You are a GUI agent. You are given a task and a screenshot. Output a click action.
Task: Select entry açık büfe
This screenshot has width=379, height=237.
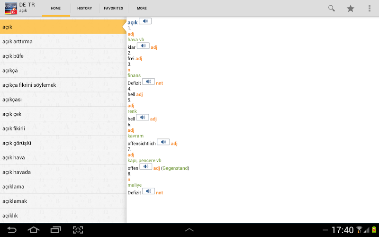click(63, 56)
